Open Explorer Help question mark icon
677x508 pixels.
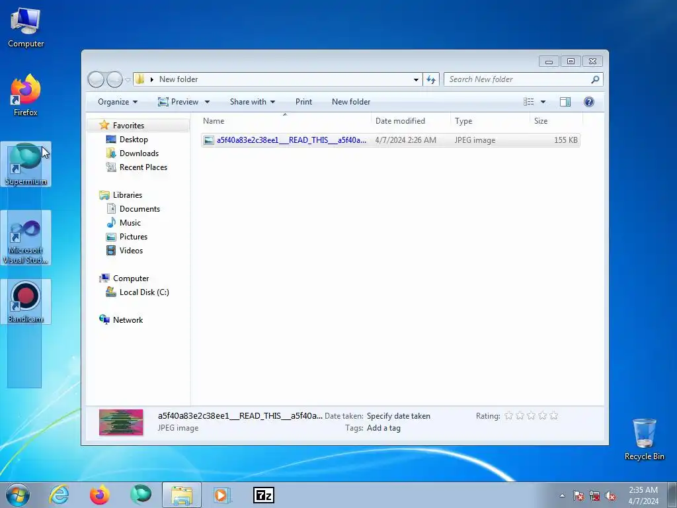589,102
